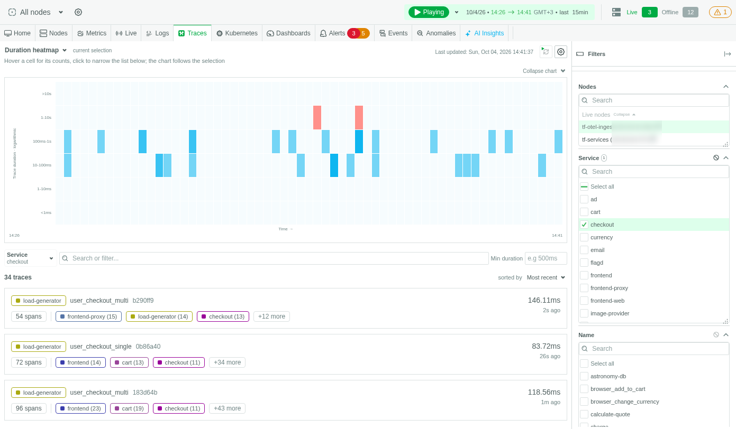Switch to the Logs tab

point(157,33)
